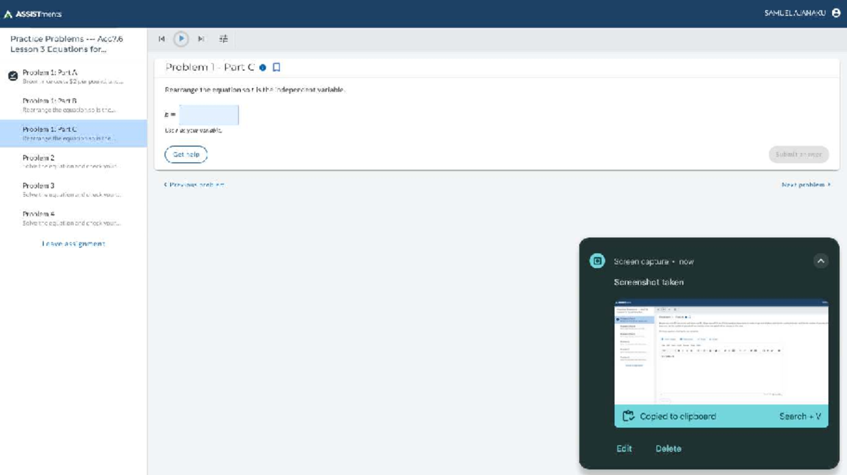Screen dimensions: 847x475
Task: Go to the Previous problem link
Action: (194, 185)
